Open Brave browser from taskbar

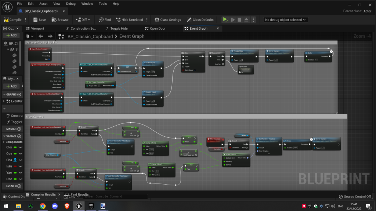(x=67, y=206)
